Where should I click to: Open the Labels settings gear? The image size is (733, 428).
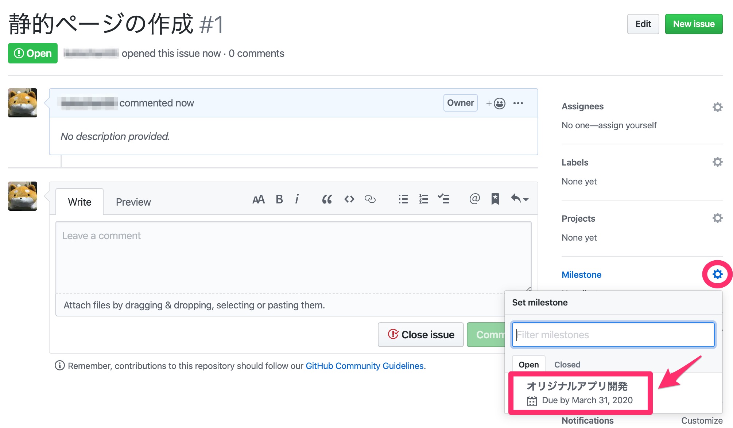pos(717,162)
